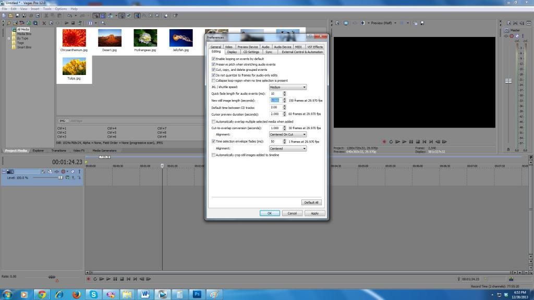The height and width of the screenshot is (300, 534).
Task: Click preview window Play button
Action: [404, 142]
